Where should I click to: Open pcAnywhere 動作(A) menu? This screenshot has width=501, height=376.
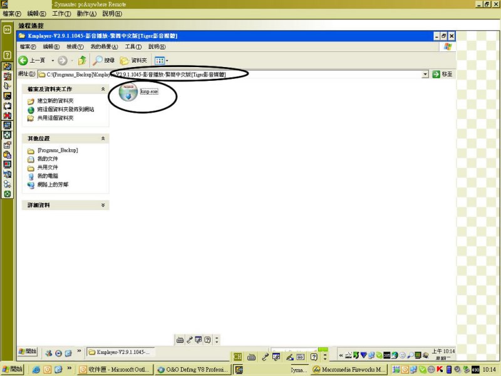pyautogui.click(x=86, y=14)
